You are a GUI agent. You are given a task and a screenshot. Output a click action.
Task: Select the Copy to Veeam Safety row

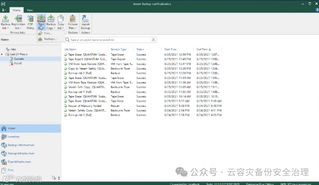(142, 69)
